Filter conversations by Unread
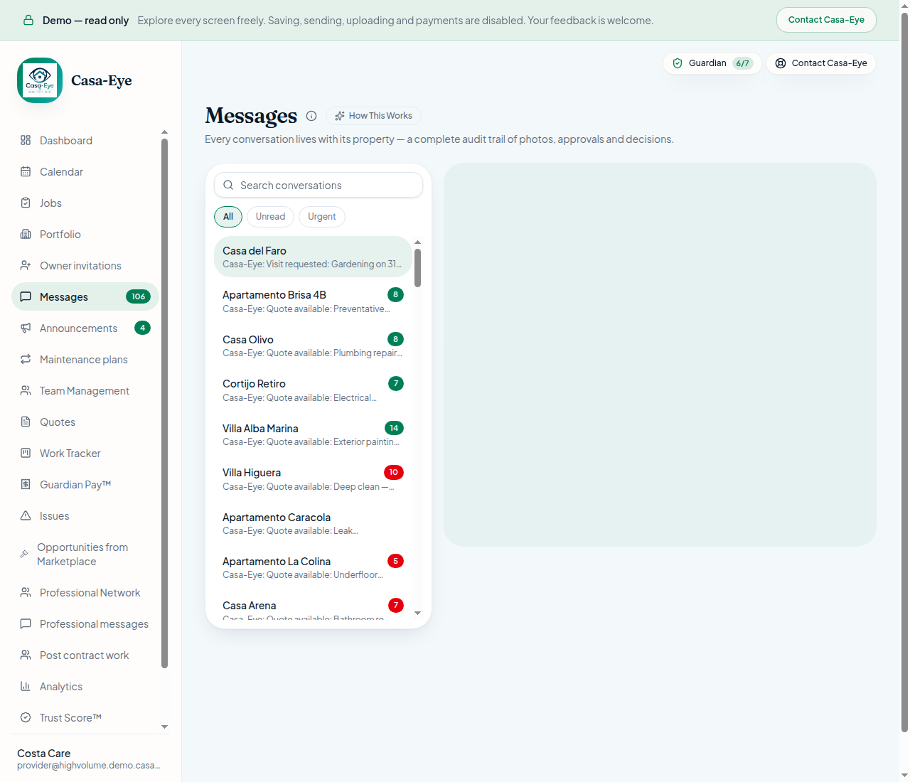Image resolution: width=910 pixels, height=782 pixels. click(270, 217)
